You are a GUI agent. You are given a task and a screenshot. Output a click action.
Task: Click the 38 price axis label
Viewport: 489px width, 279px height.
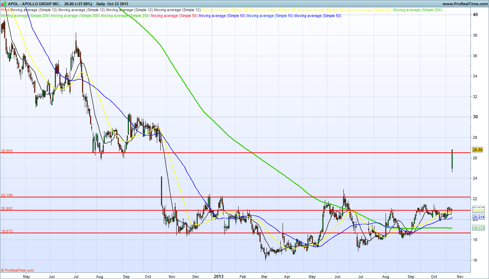point(475,35)
